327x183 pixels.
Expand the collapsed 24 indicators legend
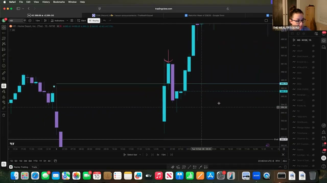12,30
